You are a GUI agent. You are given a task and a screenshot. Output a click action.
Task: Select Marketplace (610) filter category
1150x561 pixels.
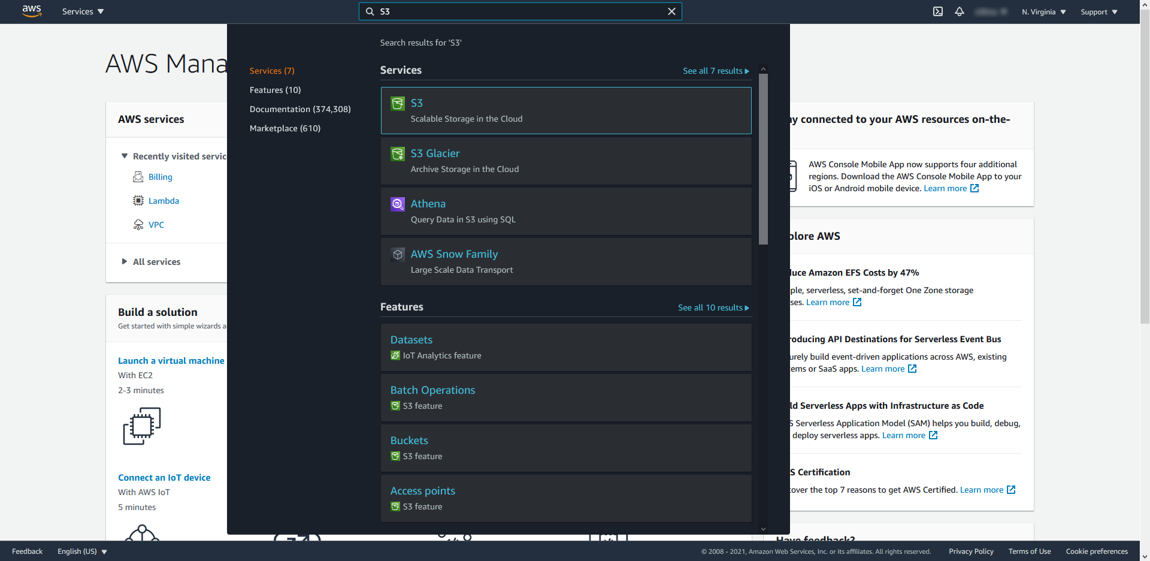pyautogui.click(x=285, y=128)
